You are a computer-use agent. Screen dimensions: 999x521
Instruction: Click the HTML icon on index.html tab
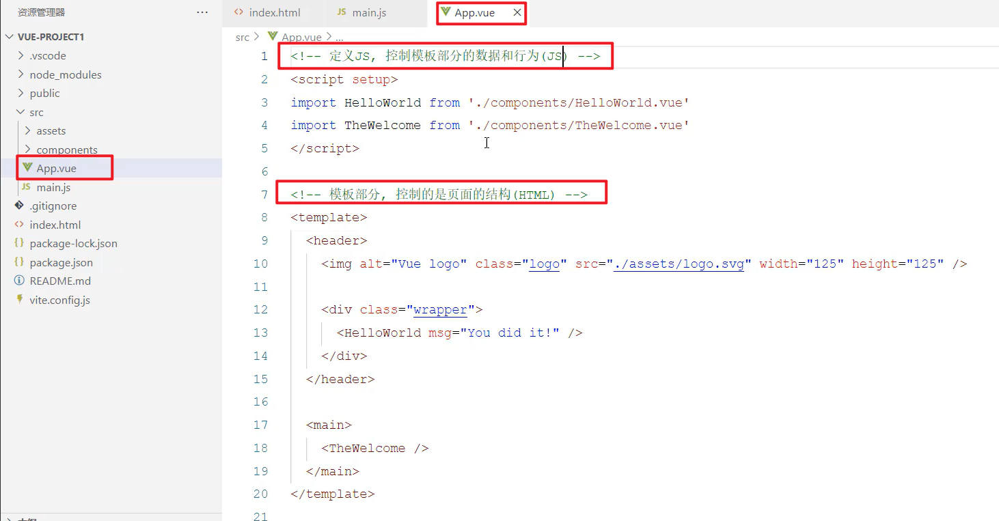pos(238,12)
